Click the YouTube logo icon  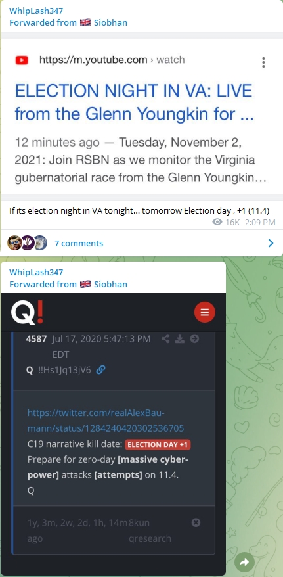point(22,60)
